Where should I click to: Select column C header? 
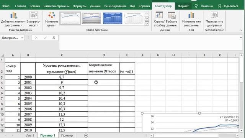[62, 55]
